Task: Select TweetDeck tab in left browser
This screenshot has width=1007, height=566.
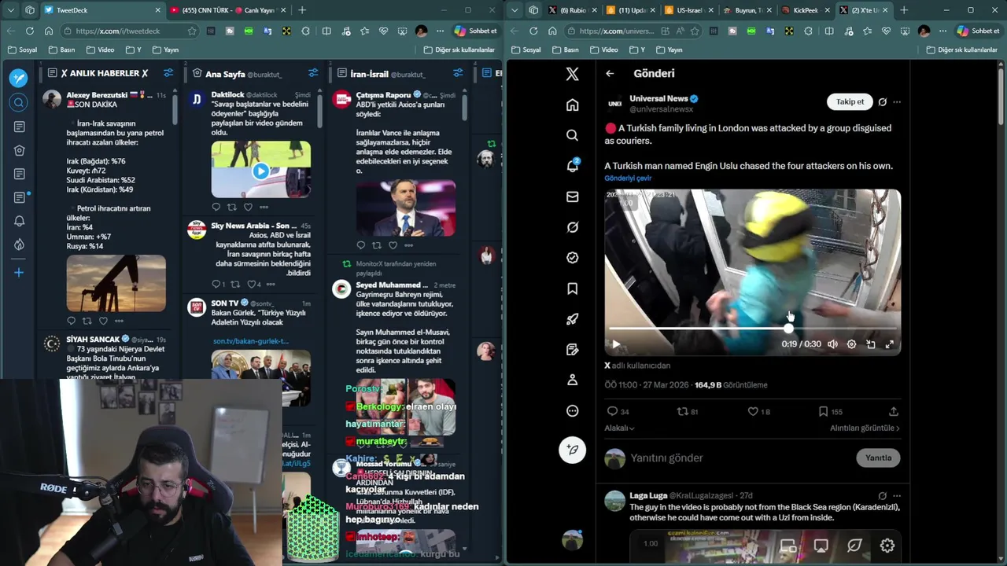Action: click(x=101, y=10)
